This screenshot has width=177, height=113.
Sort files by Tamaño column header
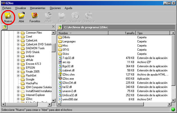pyautogui.click(x=130, y=33)
